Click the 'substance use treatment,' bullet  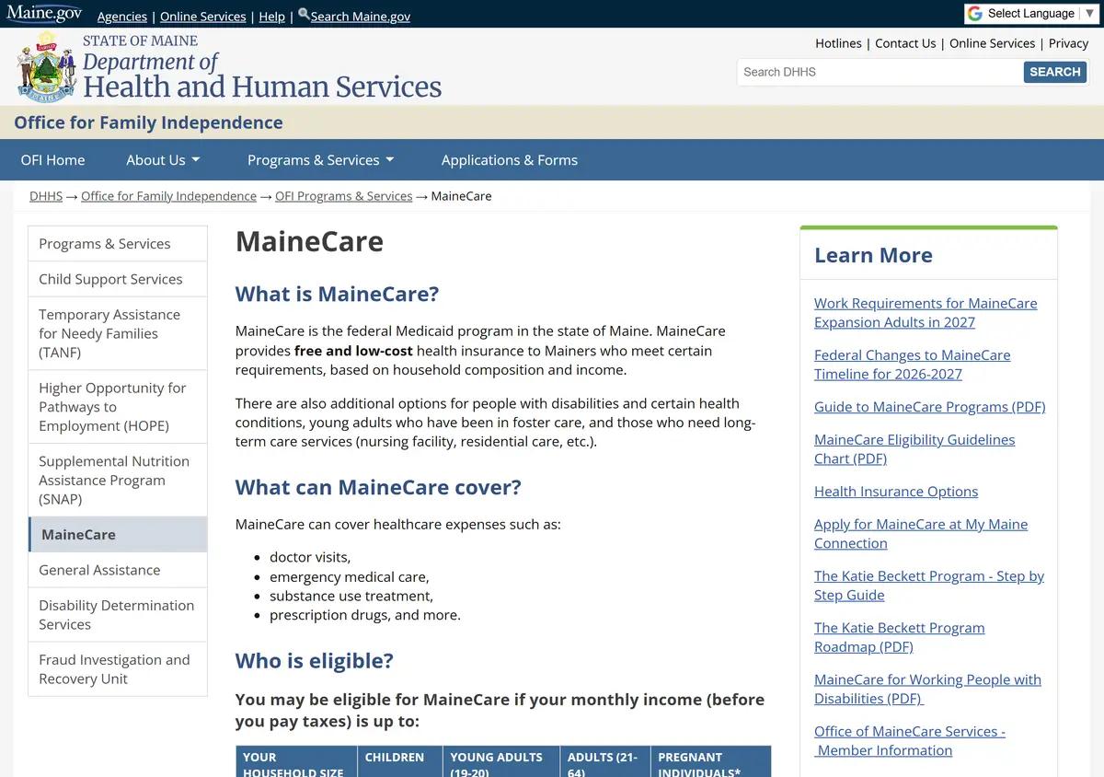[351, 596]
